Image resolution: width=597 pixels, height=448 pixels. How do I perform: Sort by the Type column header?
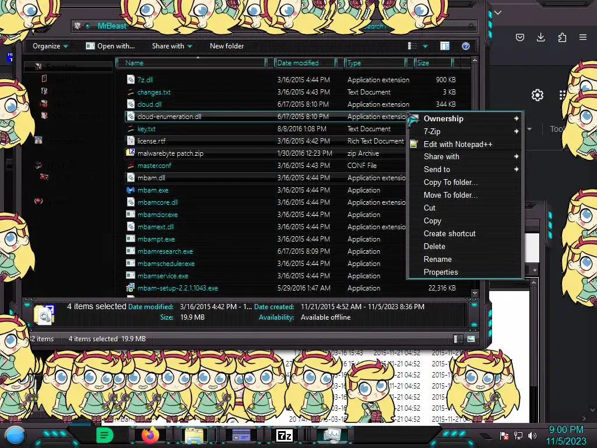(x=375, y=63)
